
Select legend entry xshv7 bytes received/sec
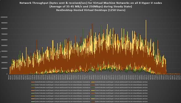61,85
